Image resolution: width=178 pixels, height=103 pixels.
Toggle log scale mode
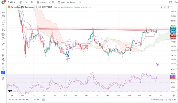pyautogui.click(x=170, y=100)
